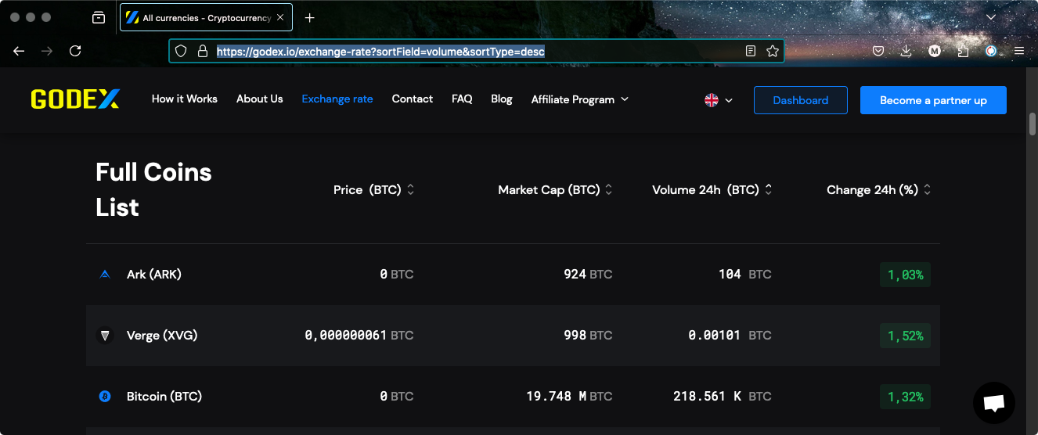
Task: Click the colorful circle extension icon
Action: tap(991, 51)
